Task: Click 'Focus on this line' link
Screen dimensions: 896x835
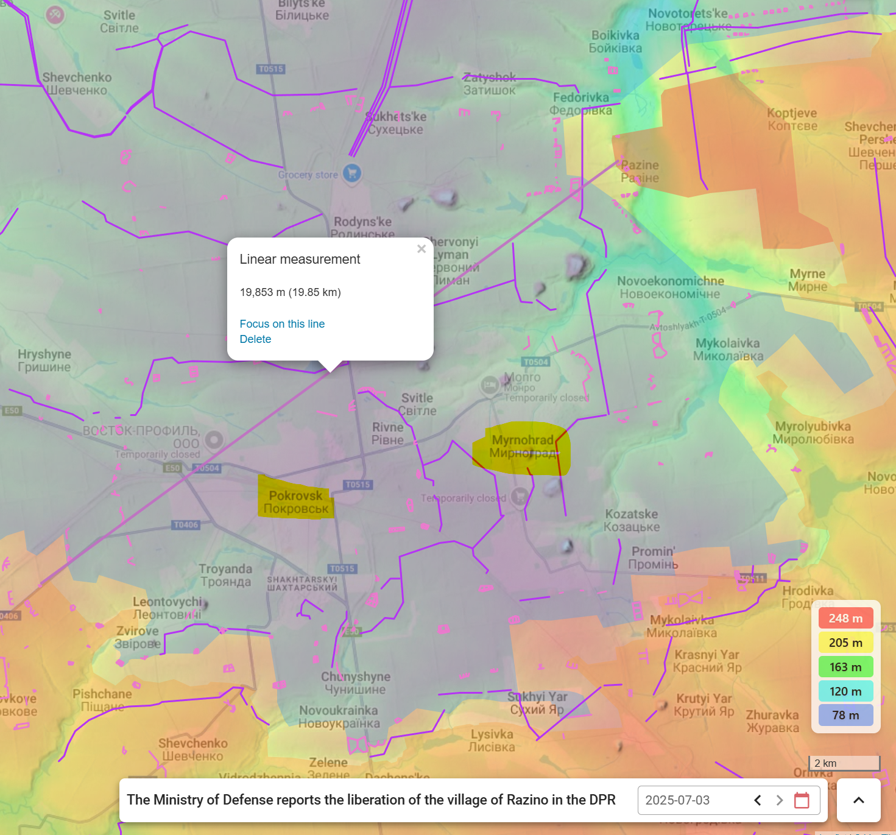Action: [x=282, y=324]
